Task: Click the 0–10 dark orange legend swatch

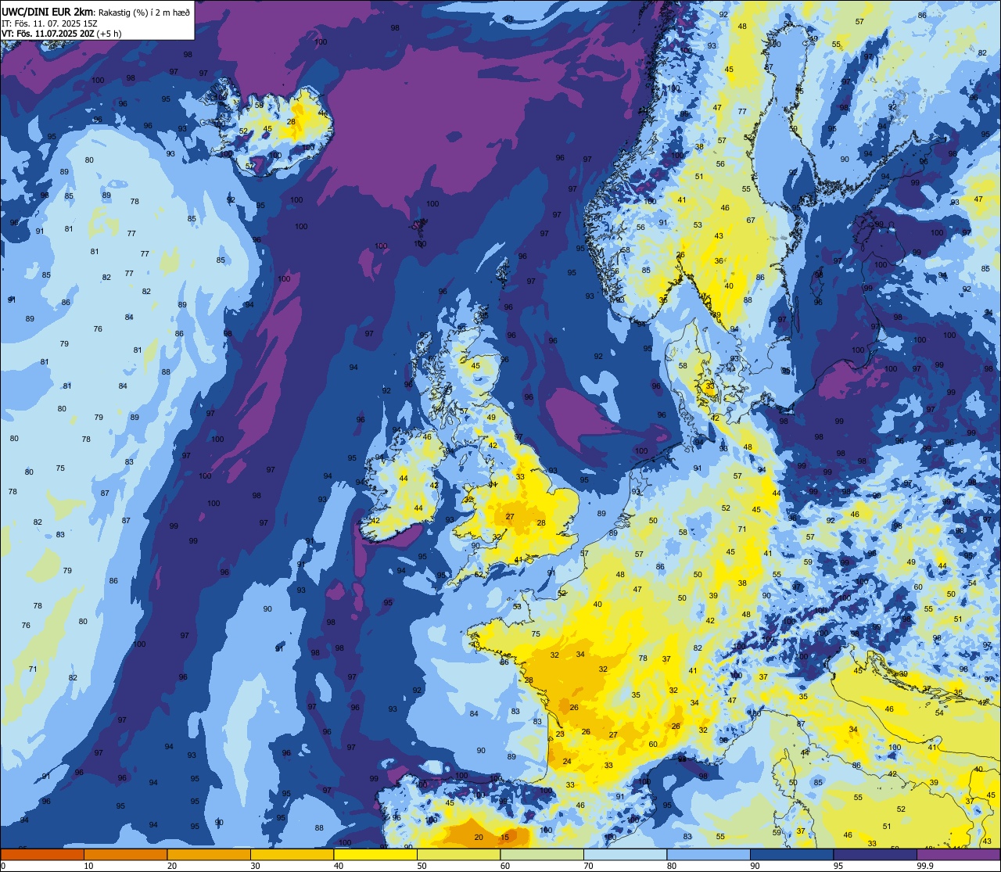Action: point(42,855)
